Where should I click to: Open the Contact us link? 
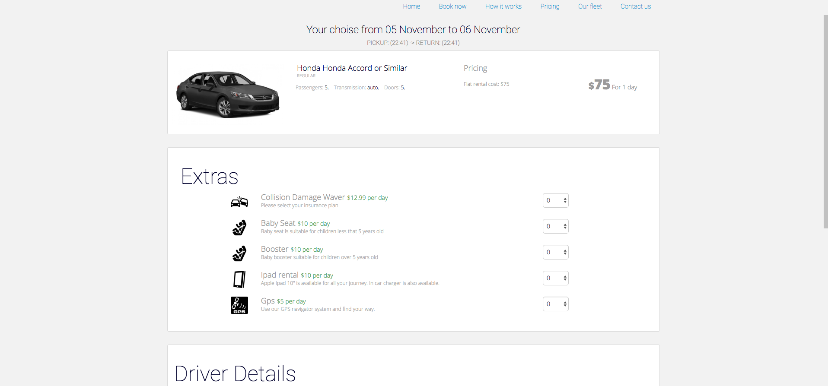click(x=635, y=6)
